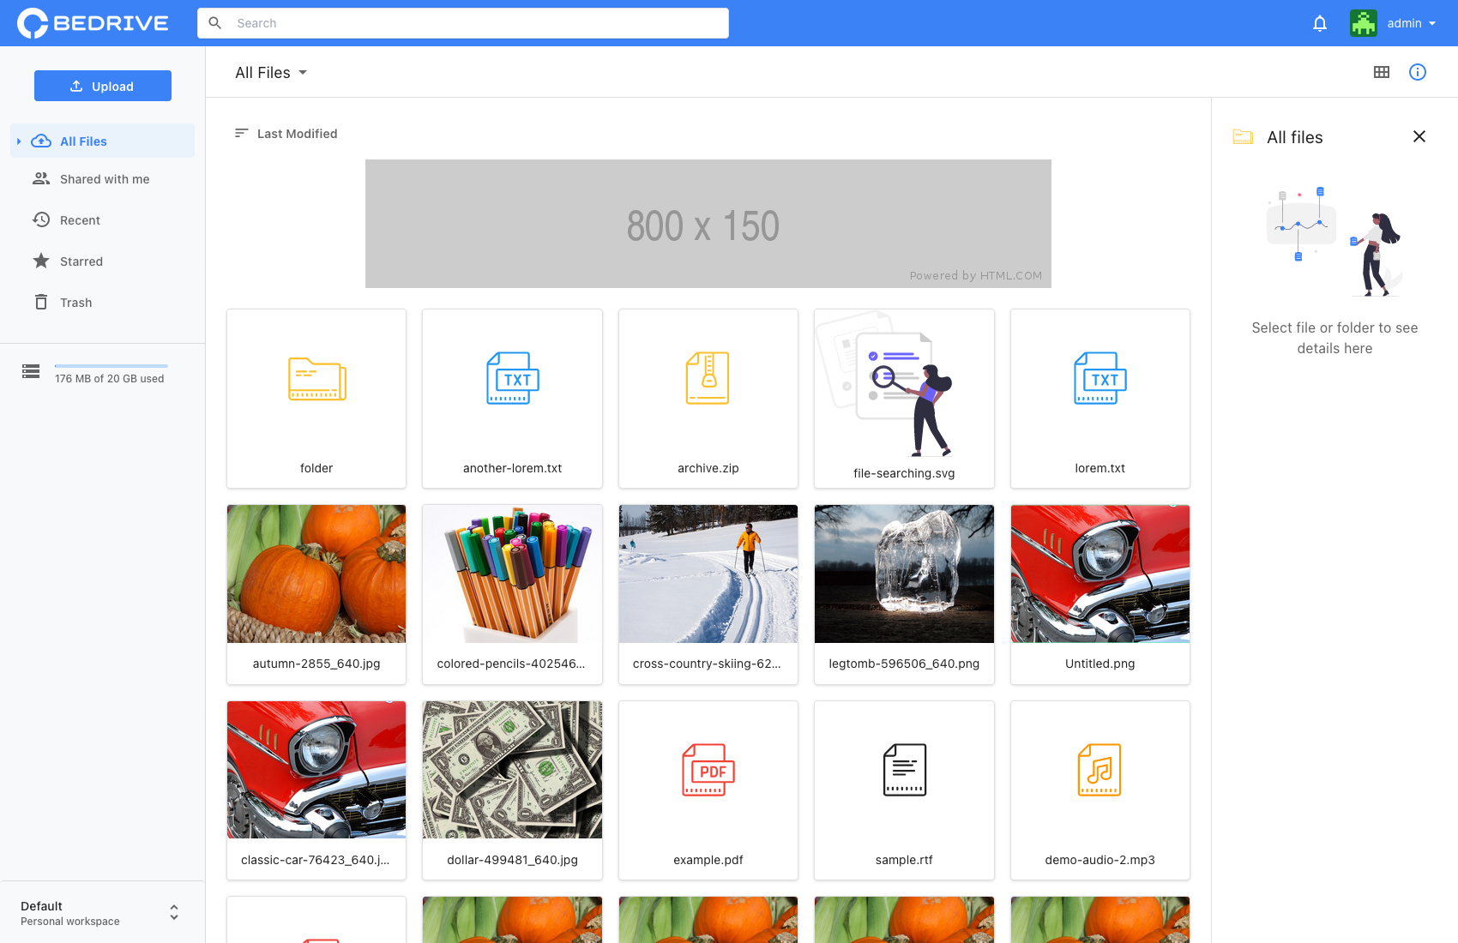Change the Last Modified sort option
Screen dimensions: 1458x943
tap(286, 134)
